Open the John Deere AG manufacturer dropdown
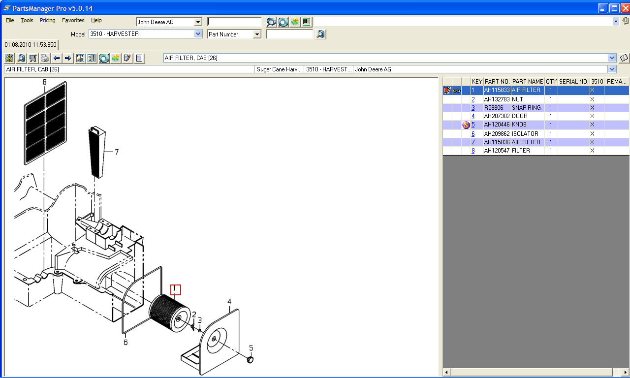The width and height of the screenshot is (630, 378). pyautogui.click(x=198, y=22)
